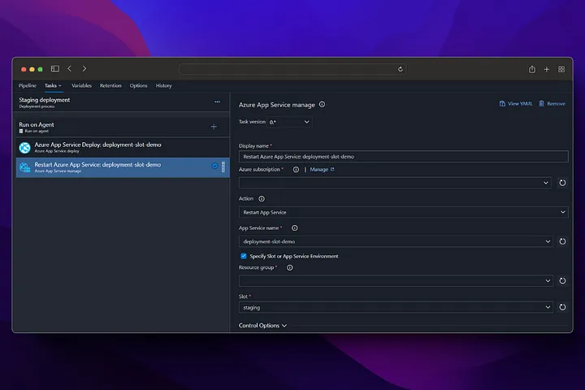
Task: Refresh the Azure subscription list
Action: click(562, 183)
